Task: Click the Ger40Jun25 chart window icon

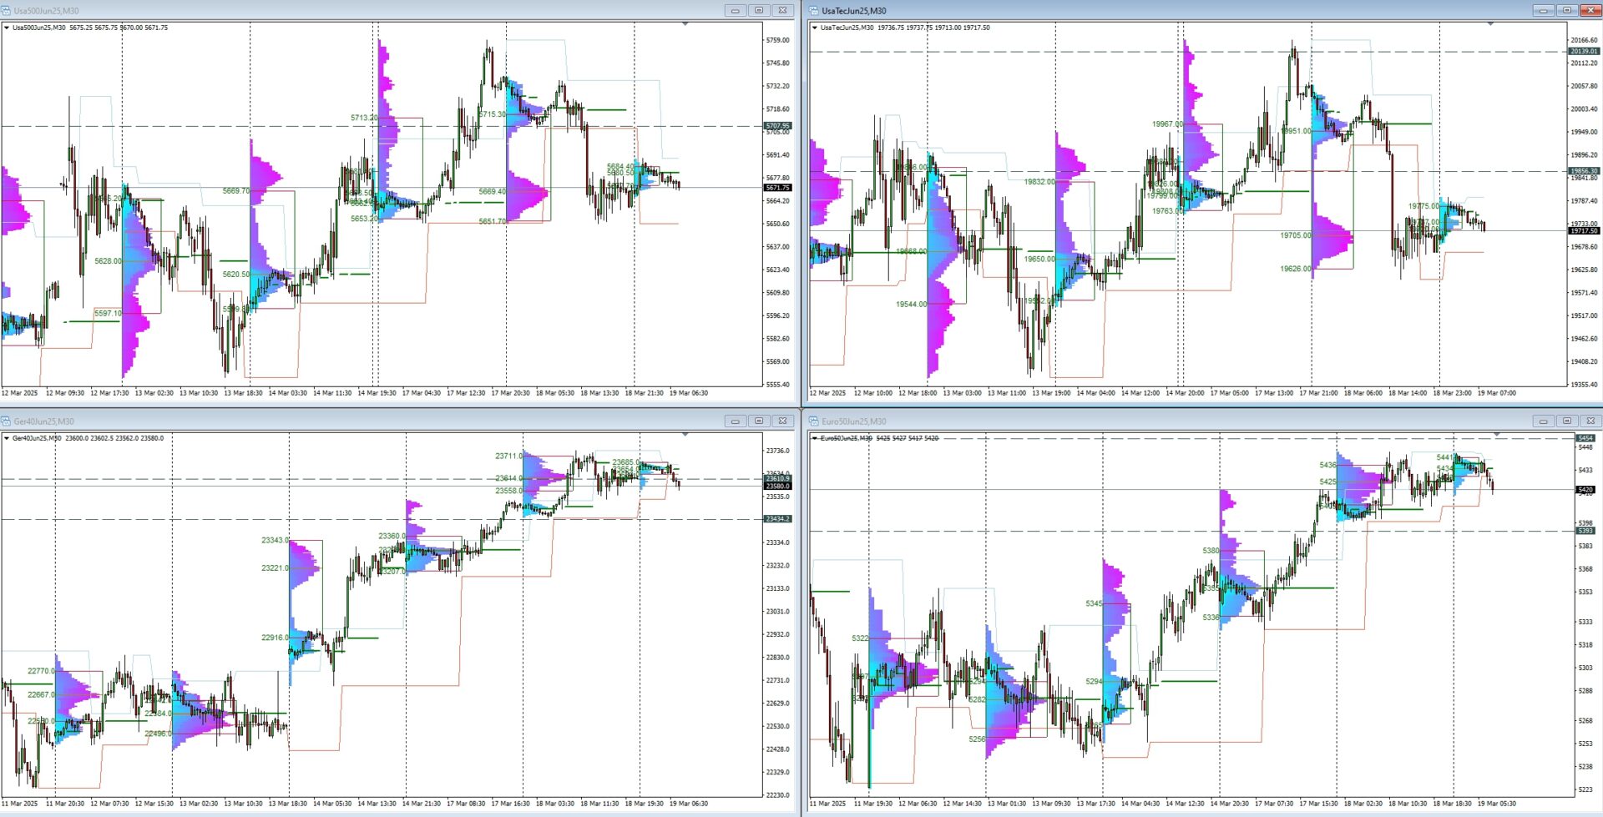Action: click(7, 421)
